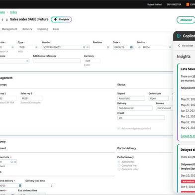Image resolution: width=195 pixels, height=195 pixels.
Task: Go to next record down arrow
Action: pyautogui.click(x=2, y=19)
